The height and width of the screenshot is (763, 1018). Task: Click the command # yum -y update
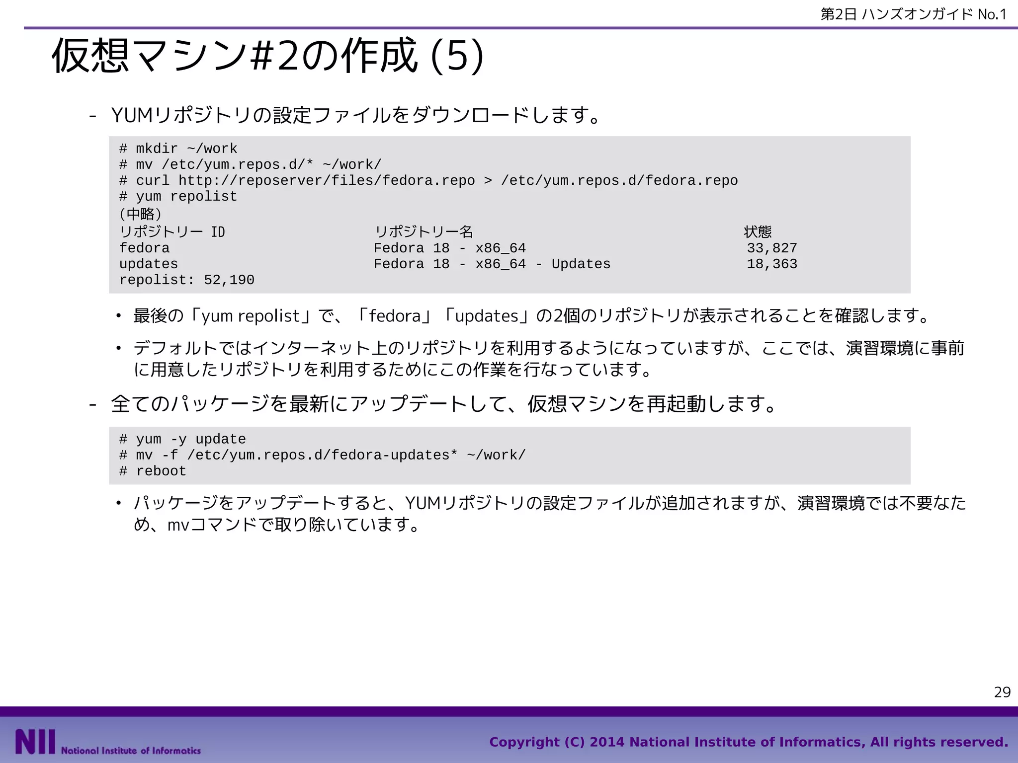tap(182, 439)
